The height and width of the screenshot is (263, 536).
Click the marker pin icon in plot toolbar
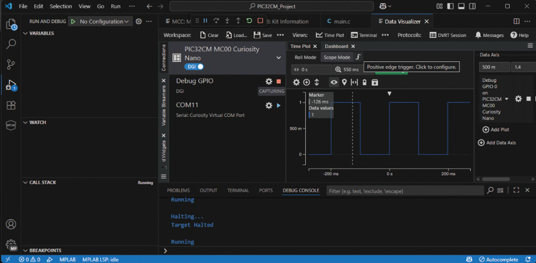pyautogui.click(x=344, y=82)
